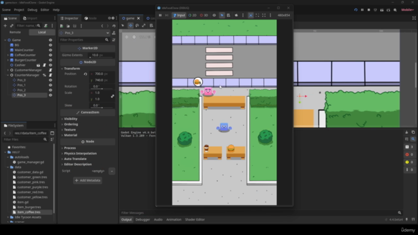The width and height of the screenshot is (418, 235).
Task: Reload running project blue arrow icon
Action: pyautogui.click(x=355, y=10)
